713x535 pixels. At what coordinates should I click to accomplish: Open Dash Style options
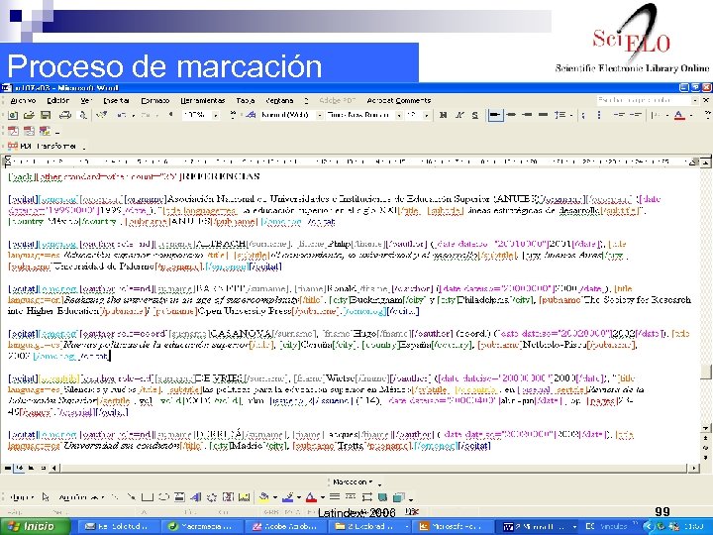351,497
